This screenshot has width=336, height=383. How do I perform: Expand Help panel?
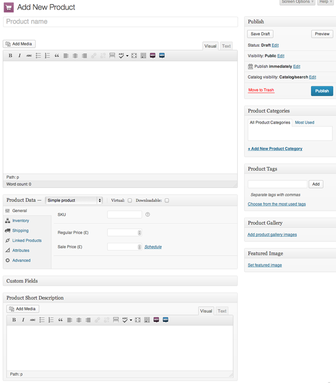coord(325,2)
